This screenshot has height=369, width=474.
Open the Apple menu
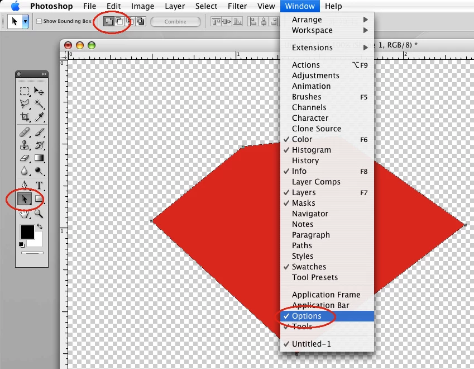pos(15,6)
